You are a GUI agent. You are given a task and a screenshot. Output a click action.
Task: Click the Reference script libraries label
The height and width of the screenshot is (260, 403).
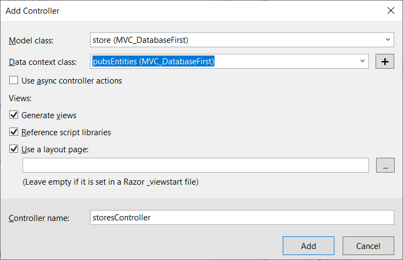coord(66,132)
